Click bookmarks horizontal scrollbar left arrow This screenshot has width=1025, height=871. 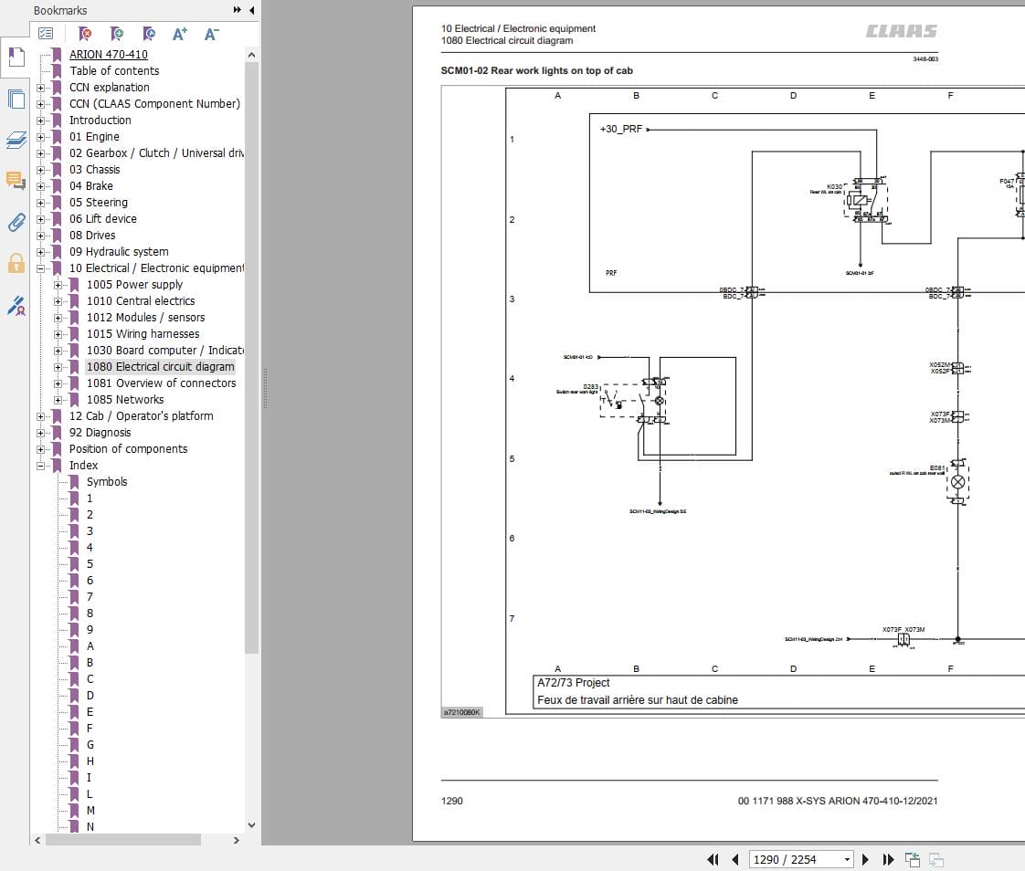coord(37,840)
